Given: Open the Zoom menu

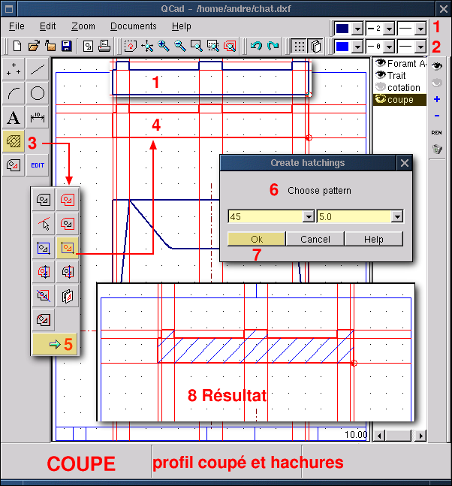Looking at the screenshot, I should point(83,26).
